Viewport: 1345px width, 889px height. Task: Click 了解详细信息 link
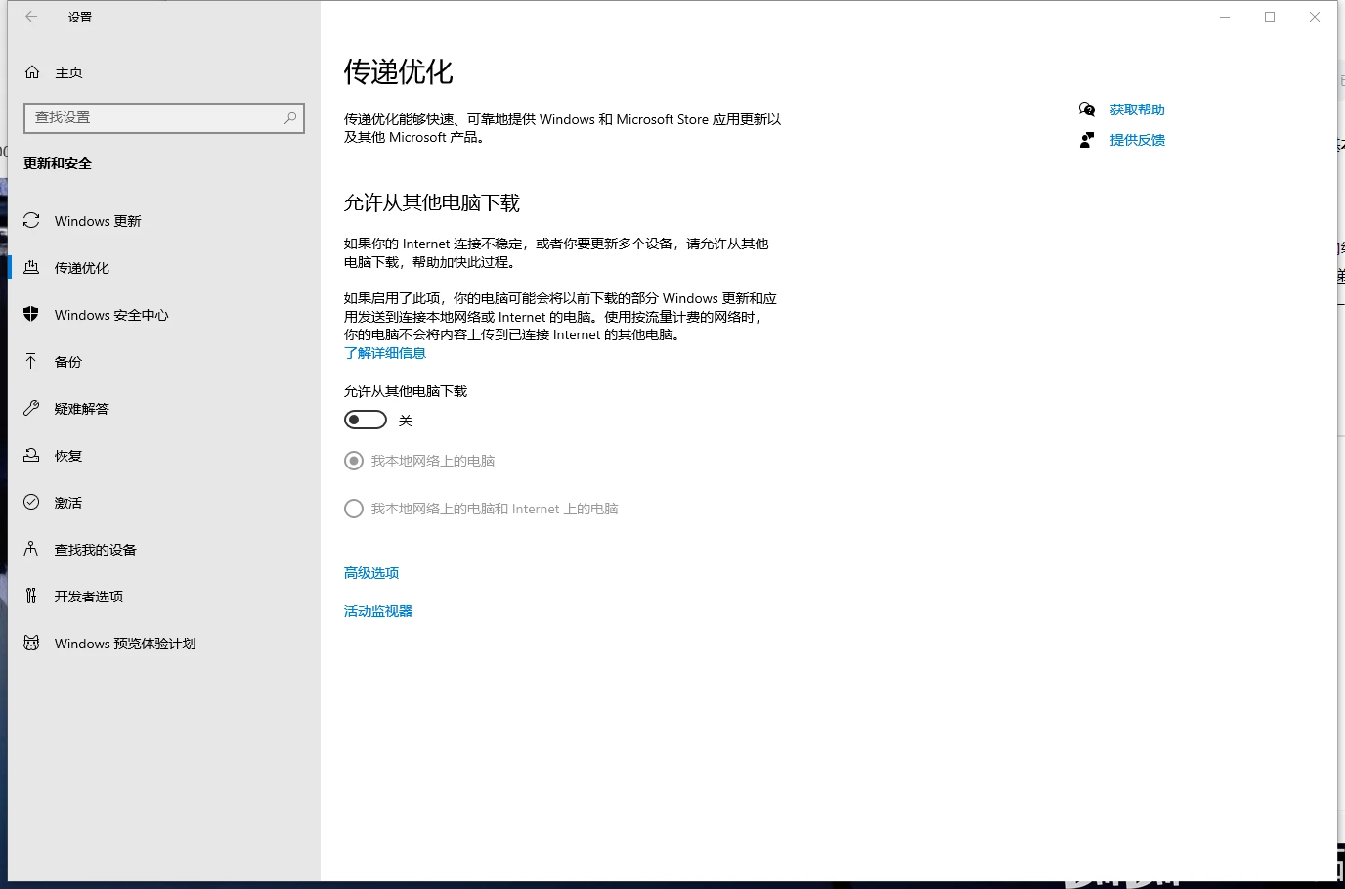pyautogui.click(x=385, y=353)
